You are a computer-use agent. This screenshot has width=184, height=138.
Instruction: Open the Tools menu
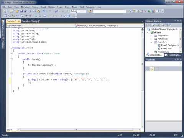(75, 7)
